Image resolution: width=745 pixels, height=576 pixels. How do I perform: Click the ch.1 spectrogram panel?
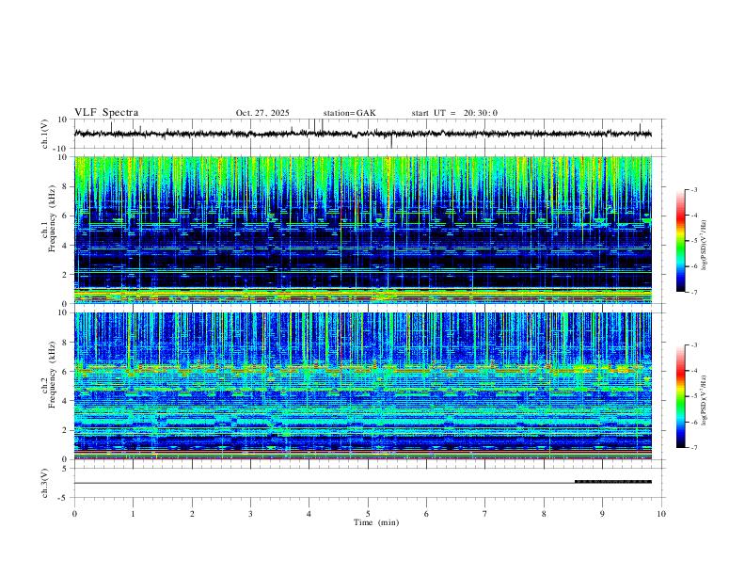click(x=362, y=230)
